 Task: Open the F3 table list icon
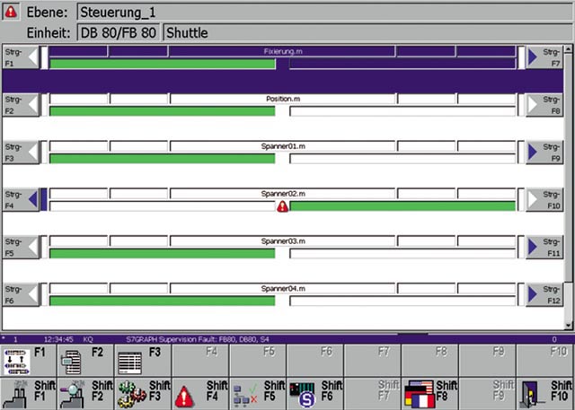pyautogui.click(x=132, y=361)
